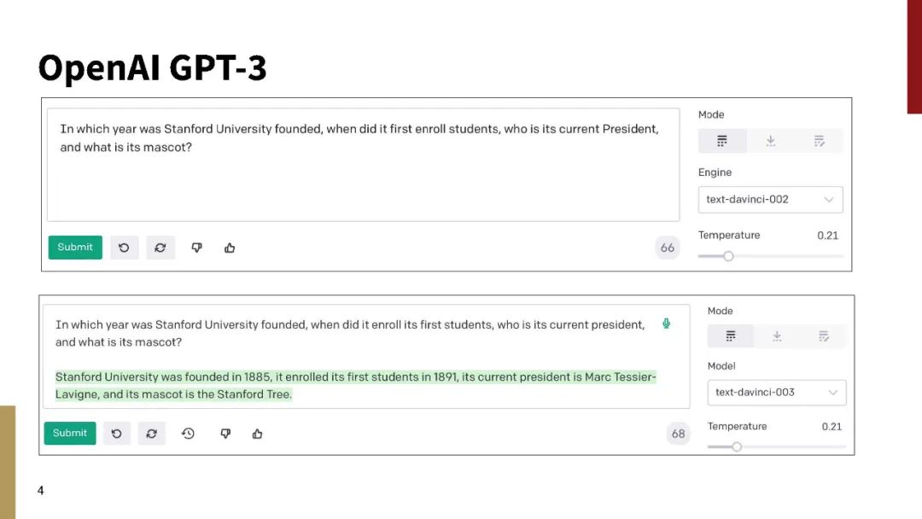Open the text-davinci-002 Engine dropdown
Screen dimensions: 922x519
(x=770, y=200)
